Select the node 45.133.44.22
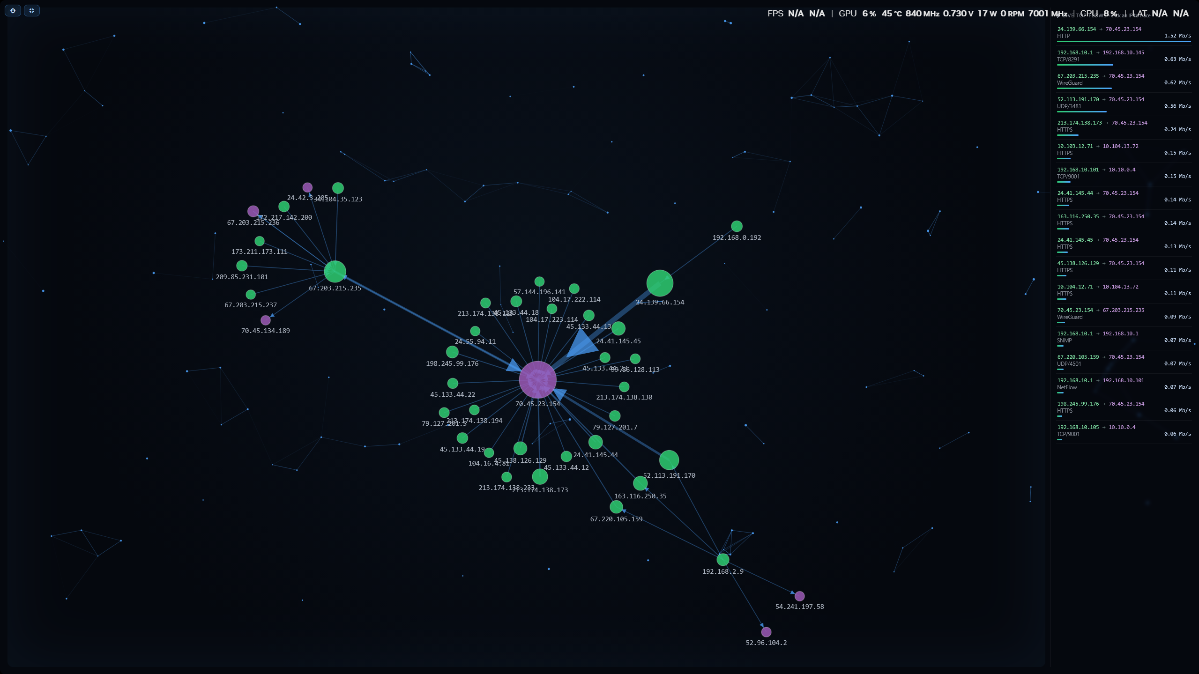Image resolution: width=1199 pixels, height=674 pixels. pyautogui.click(x=453, y=383)
